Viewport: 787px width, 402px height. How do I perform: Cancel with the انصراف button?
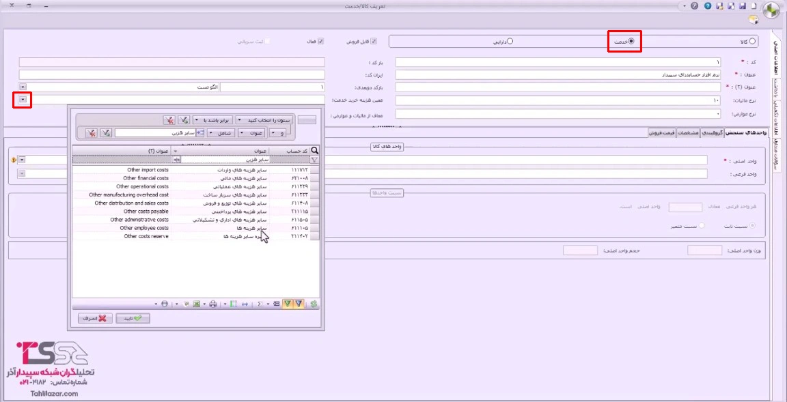(x=95, y=318)
